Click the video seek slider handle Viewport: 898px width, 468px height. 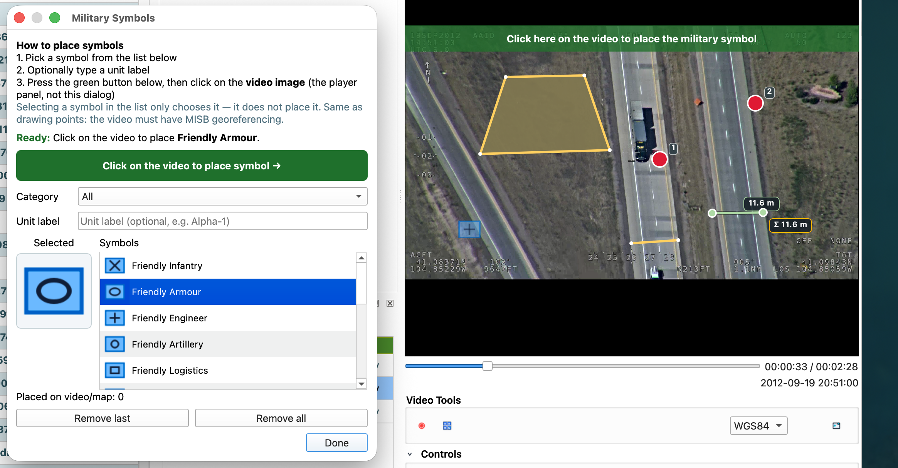coord(487,366)
